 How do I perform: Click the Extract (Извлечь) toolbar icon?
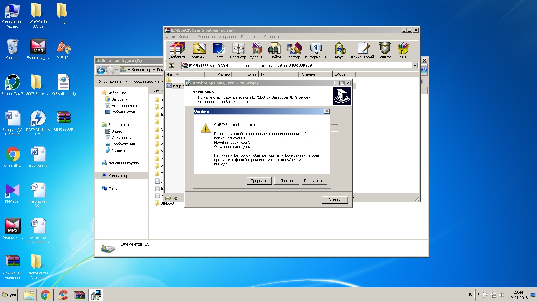(199, 51)
